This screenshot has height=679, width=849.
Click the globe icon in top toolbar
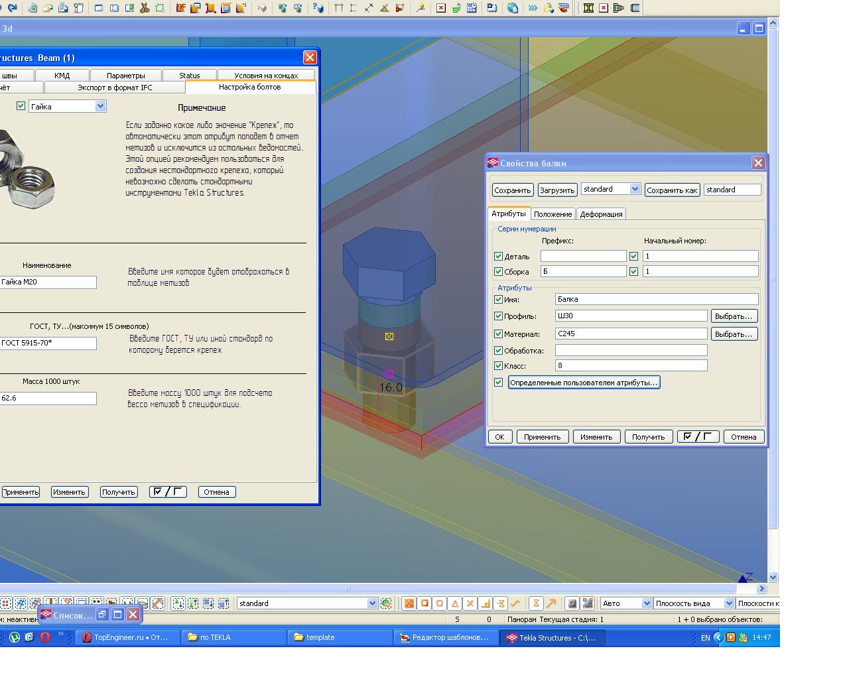pos(513,8)
